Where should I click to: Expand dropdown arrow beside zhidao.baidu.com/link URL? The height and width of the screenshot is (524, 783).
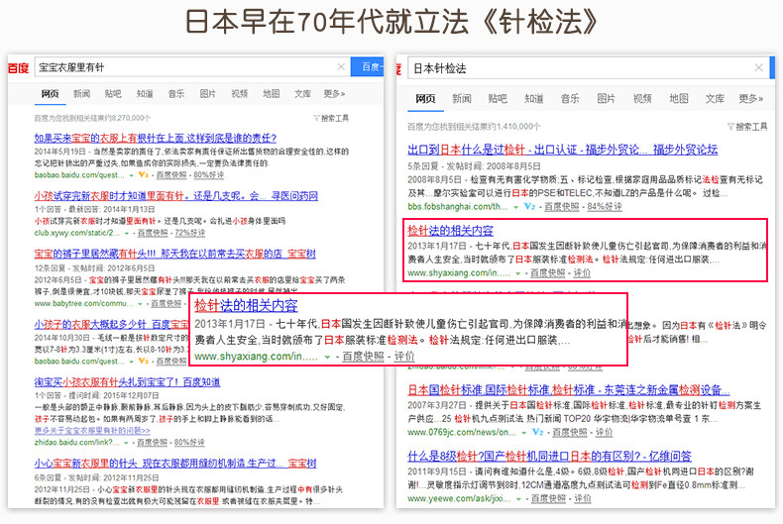126,443
